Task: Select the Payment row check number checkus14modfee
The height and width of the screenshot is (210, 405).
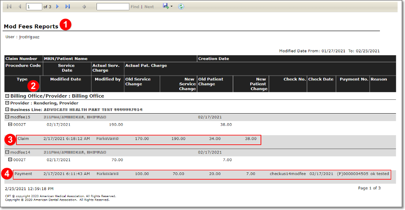Action: point(287,174)
